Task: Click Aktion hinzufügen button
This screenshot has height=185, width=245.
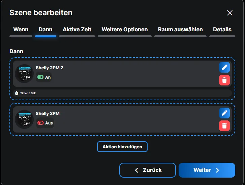Action: click(x=122, y=147)
